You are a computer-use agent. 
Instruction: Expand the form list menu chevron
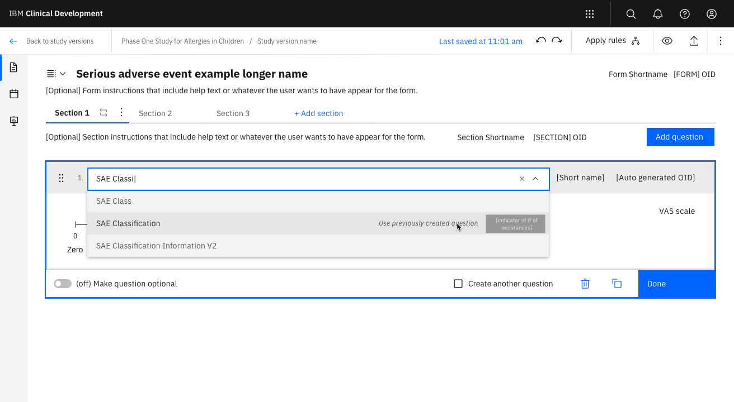pyautogui.click(x=63, y=74)
